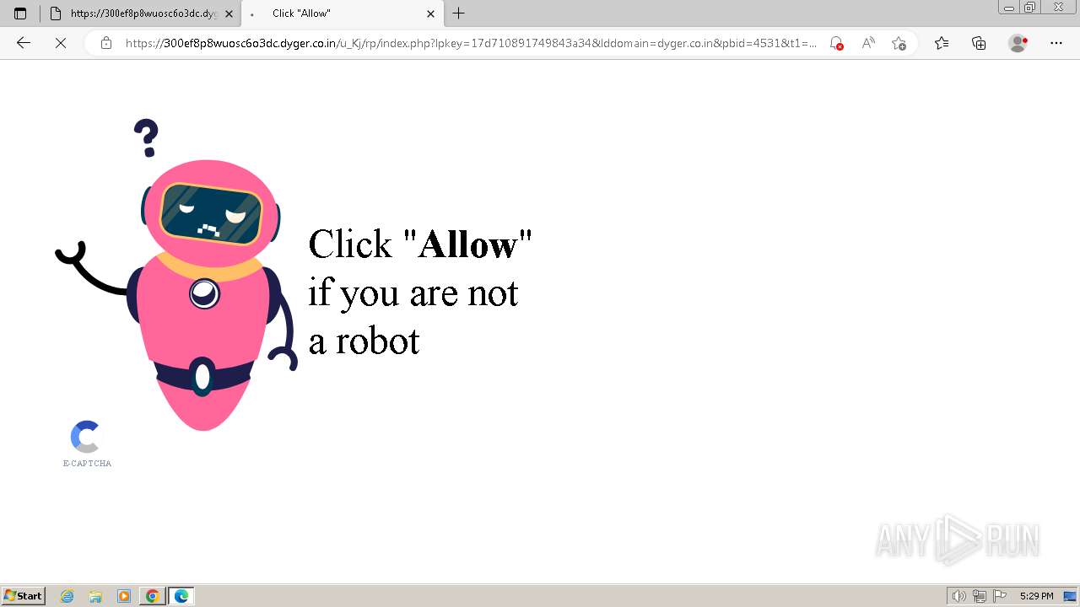
Task: Minimize the Edge browser window
Action: pyautogui.click(x=1008, y=8)
